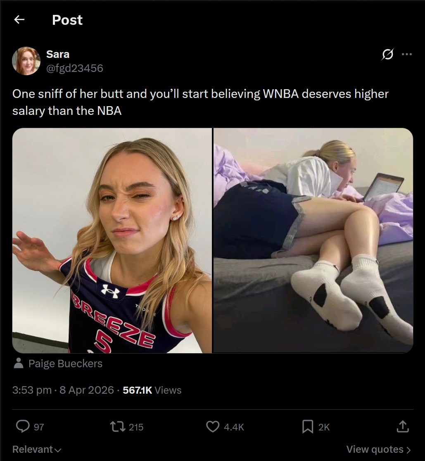Click the 567.1K Views count

(x=152, y=390)
